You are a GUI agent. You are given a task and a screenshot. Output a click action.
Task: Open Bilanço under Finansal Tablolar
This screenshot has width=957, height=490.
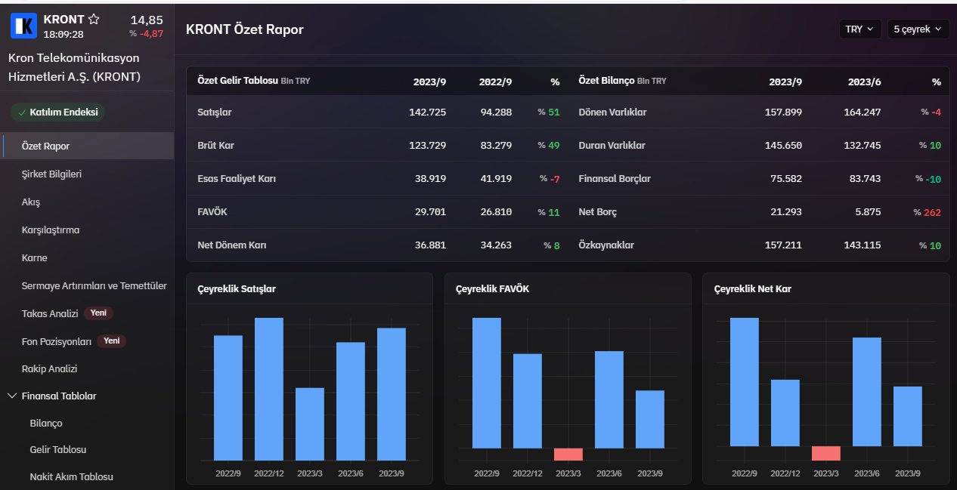coord(46,423)
